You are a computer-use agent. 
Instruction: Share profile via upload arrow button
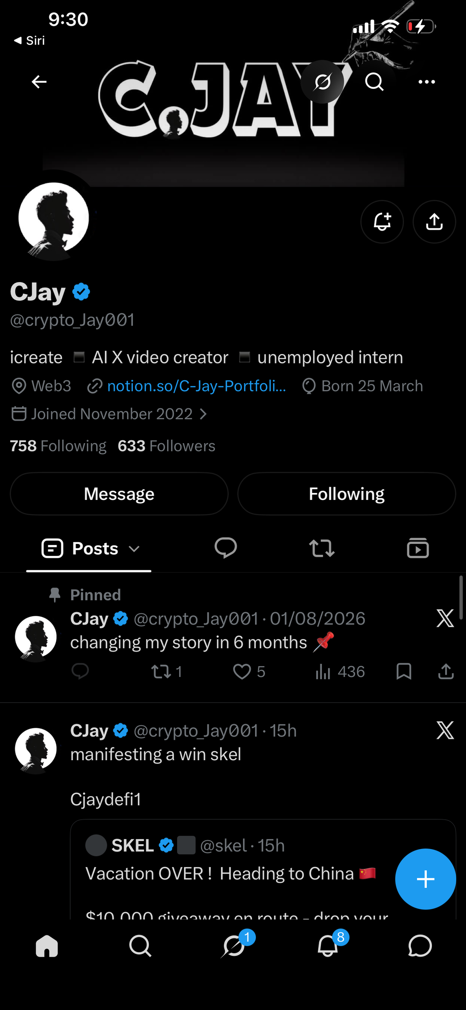(x=434, y=221)
